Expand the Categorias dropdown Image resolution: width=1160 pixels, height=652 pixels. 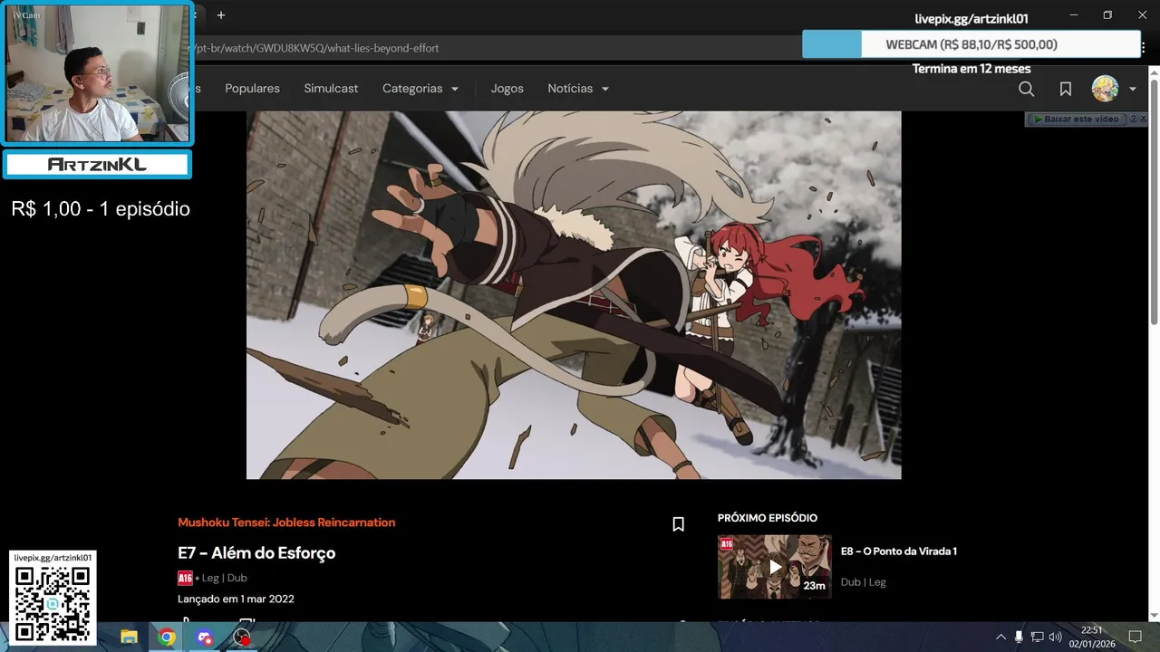click(420, 89)
